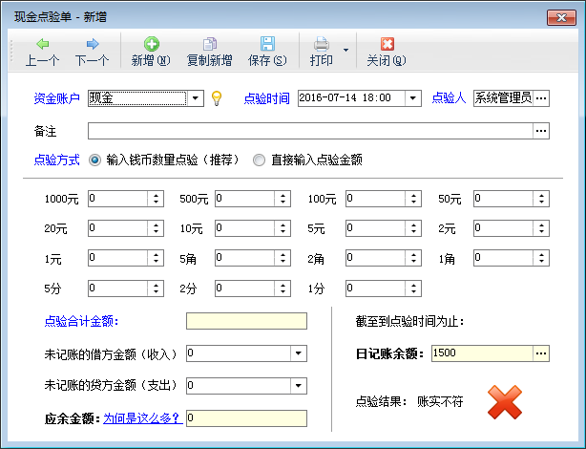Select 输入钱币数量点验 radio option
This screenshot has width=586, height=449.
[x=94, y=160]
